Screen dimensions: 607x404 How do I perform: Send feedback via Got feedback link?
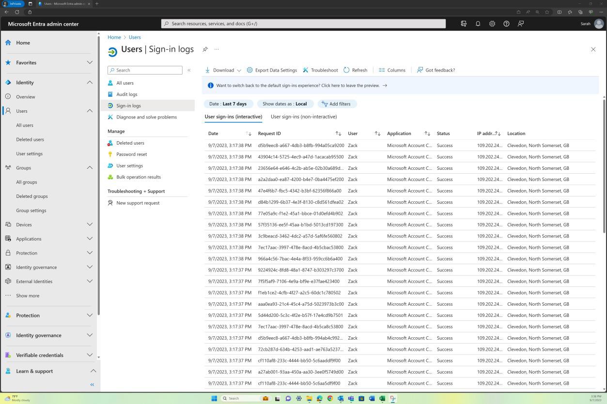(x=436, y=70)
